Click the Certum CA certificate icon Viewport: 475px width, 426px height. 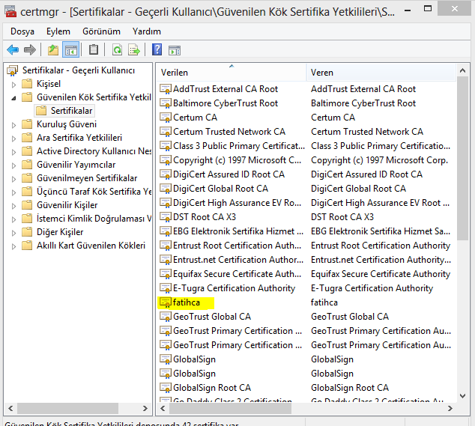pyautogui.click(x=166, y=118)
